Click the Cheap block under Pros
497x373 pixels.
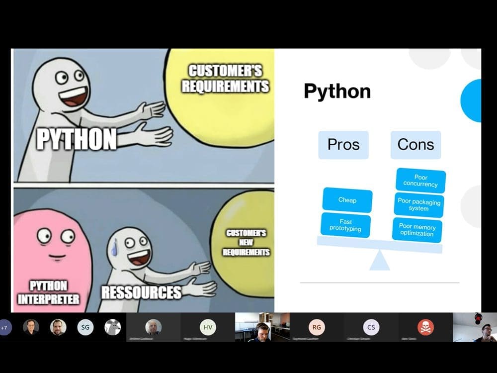point(347,200)
